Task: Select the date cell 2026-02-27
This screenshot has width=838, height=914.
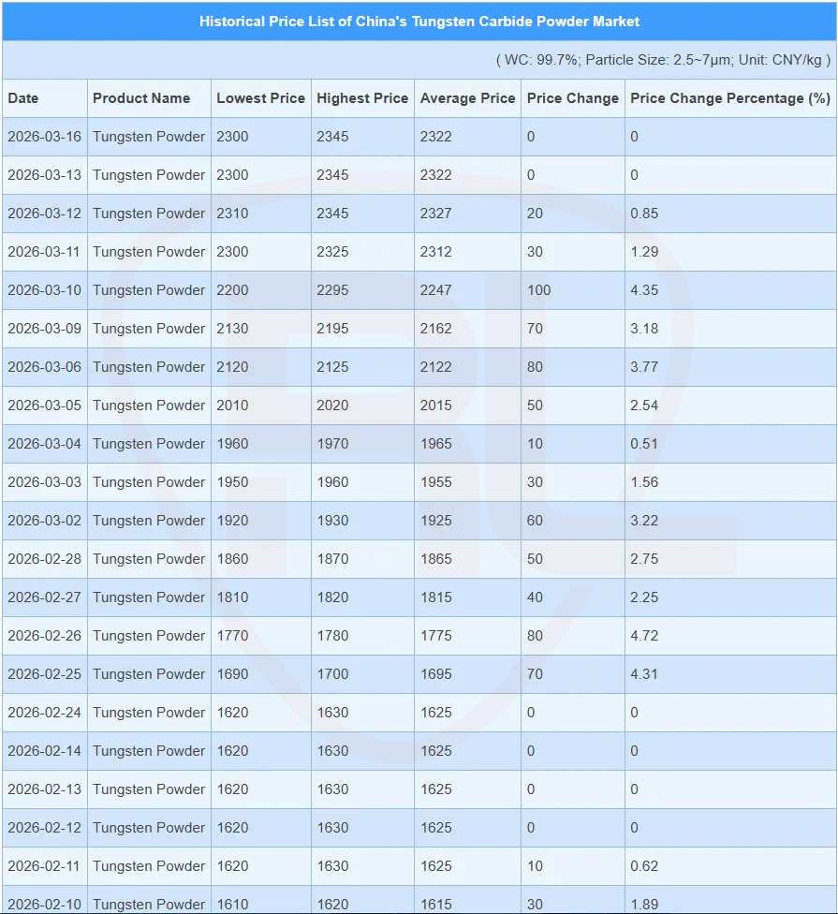Action: (44, 597)
